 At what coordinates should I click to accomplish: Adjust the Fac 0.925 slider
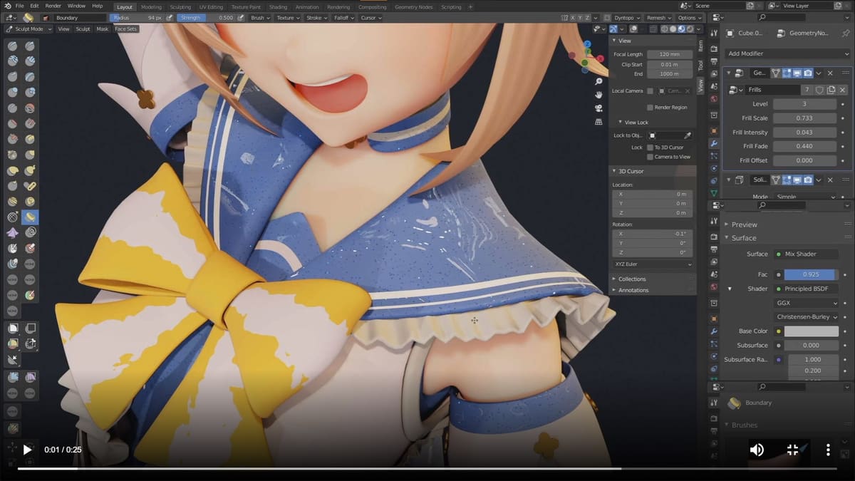click(x=812, y=274)
